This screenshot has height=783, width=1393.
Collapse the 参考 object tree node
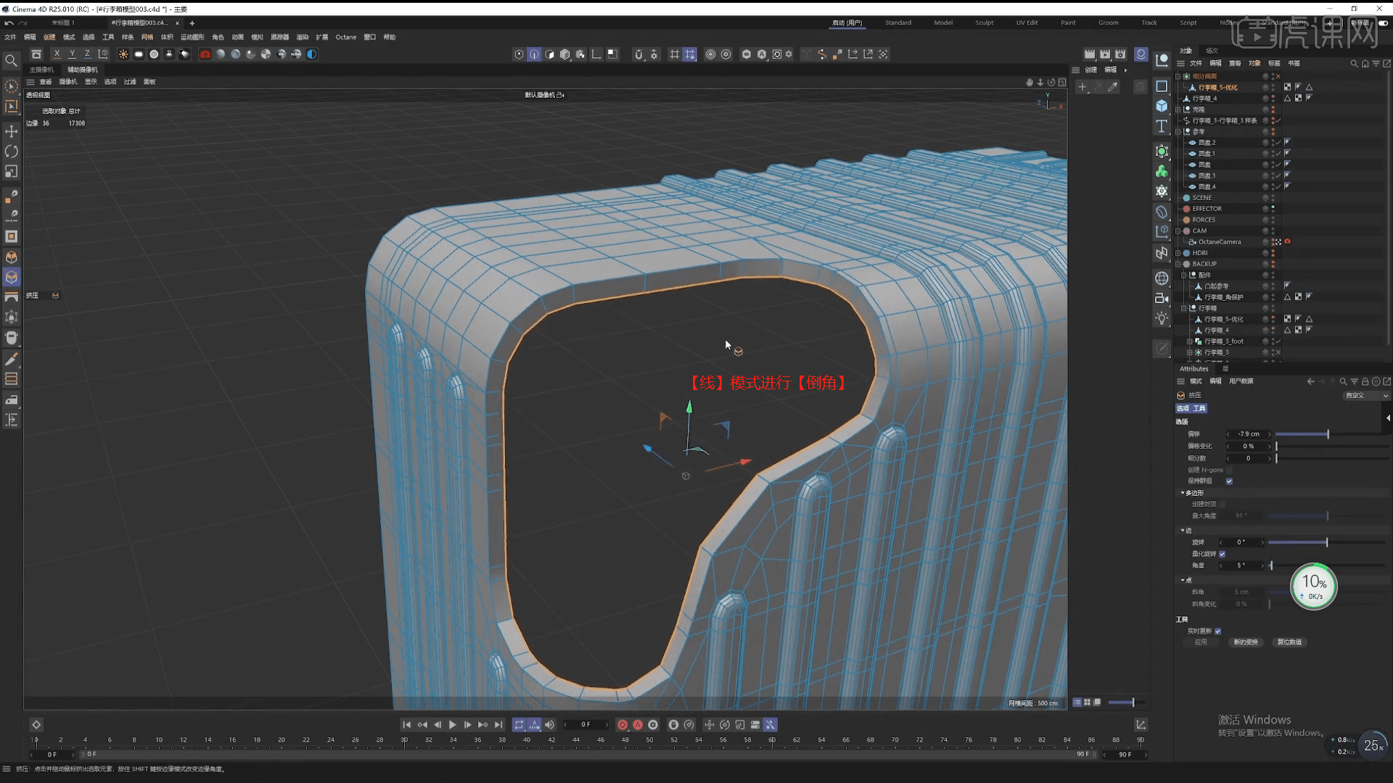[x=1178, y=131]
